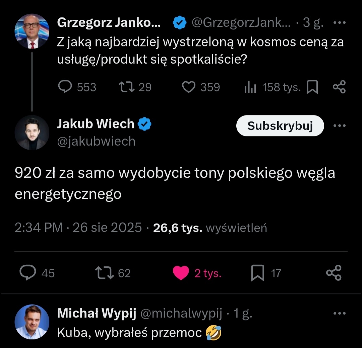Reply to Jakub Wiech's tweet
Viewport: 362px width, 348px height.
point(28,273)
